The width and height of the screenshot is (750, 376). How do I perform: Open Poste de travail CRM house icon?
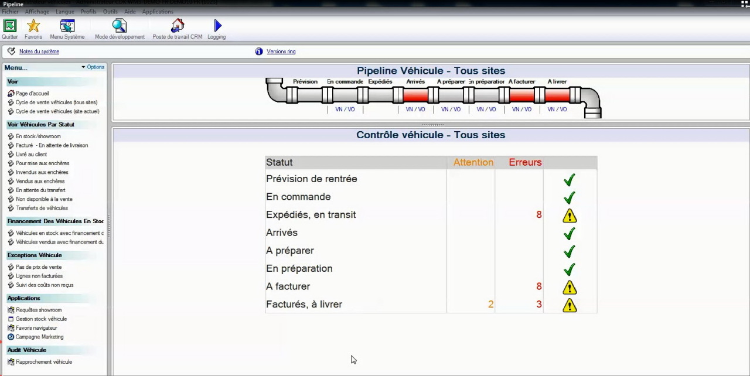tap(177, 25)
